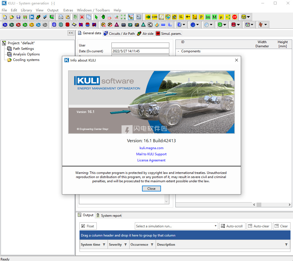Click the User input field
The image size is (293, 261).
pos(140,45)
